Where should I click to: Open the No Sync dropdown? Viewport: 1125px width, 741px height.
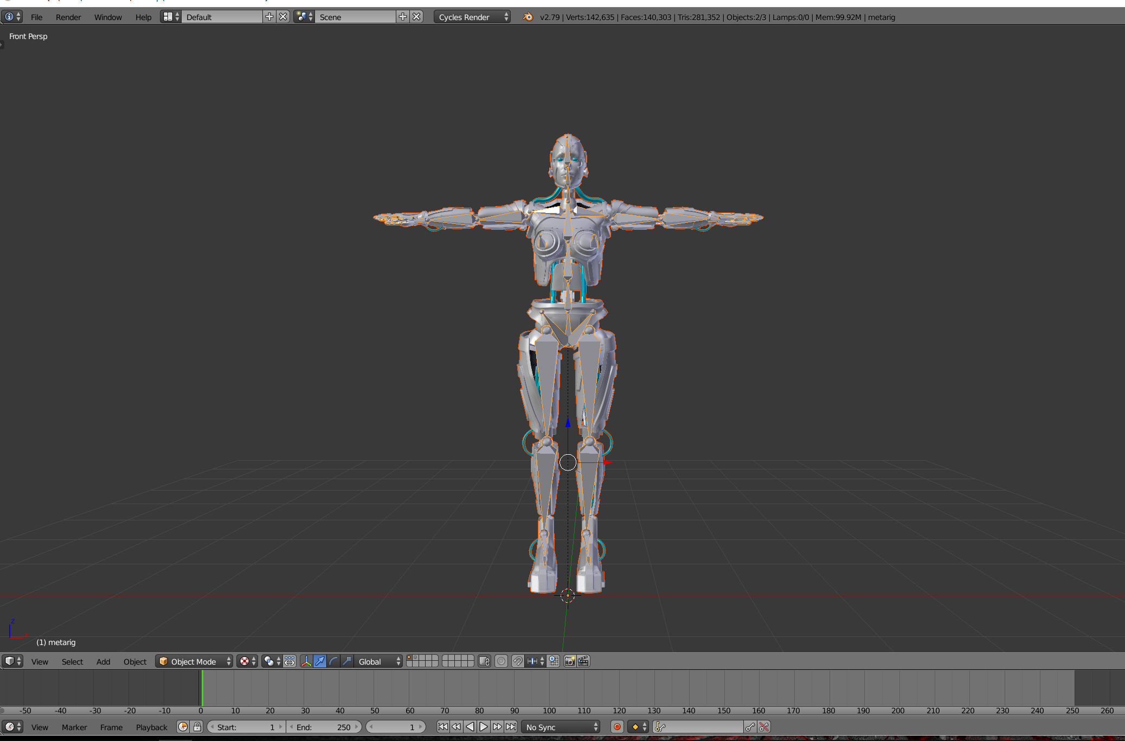click(561, 727)
